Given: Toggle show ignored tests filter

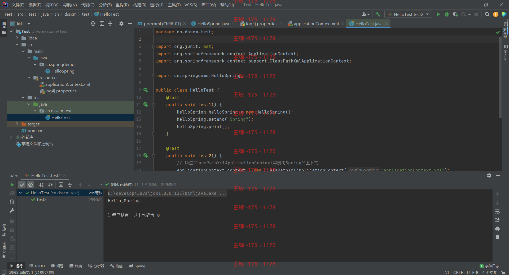Looking at the screenshot, I should [x=30, y=185].
